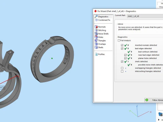The height and width of the screenshot is (122, 163).
Task: Select the Shells fix step
Action: point(99,47)
